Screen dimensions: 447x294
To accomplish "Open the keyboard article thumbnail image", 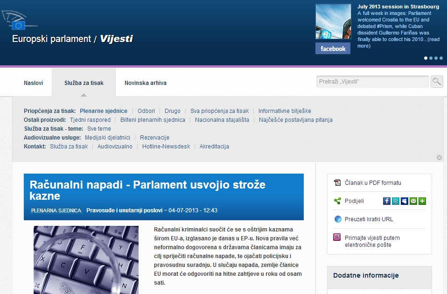I will pyautogui.click(x=86, y=259).
